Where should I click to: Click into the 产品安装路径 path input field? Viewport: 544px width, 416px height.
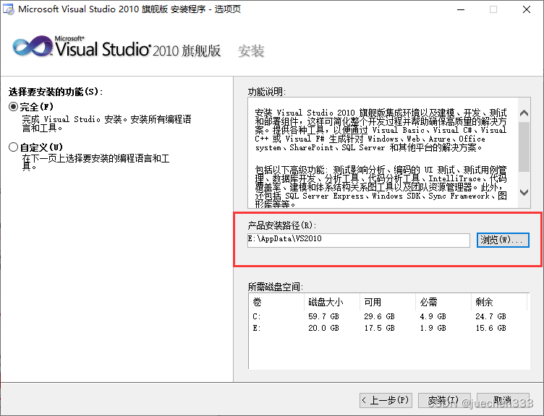point(358,240)
